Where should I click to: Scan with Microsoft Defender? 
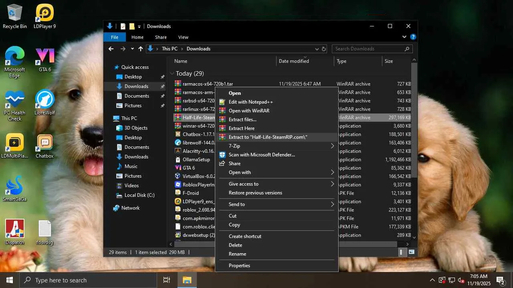coord(277,155)
